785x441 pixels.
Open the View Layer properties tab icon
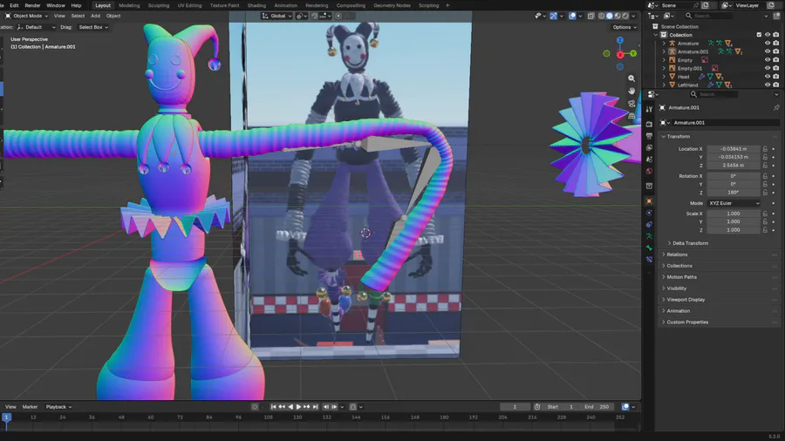649,147
